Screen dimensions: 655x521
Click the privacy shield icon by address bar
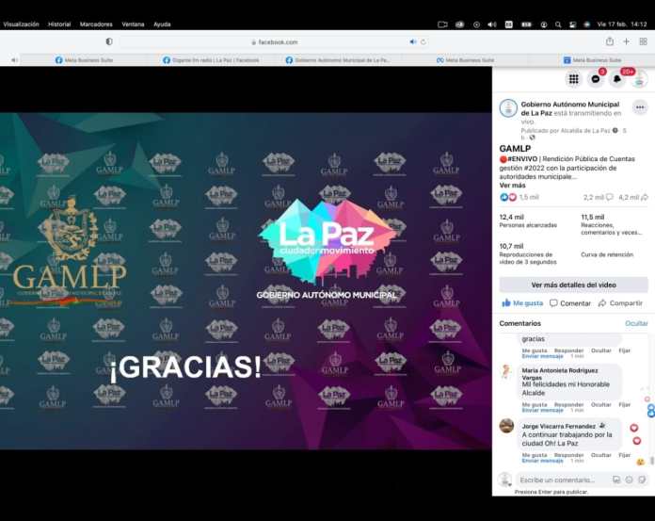109,41
